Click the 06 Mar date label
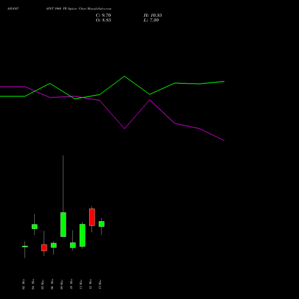 pyautogui.click(x=52, y=284)
